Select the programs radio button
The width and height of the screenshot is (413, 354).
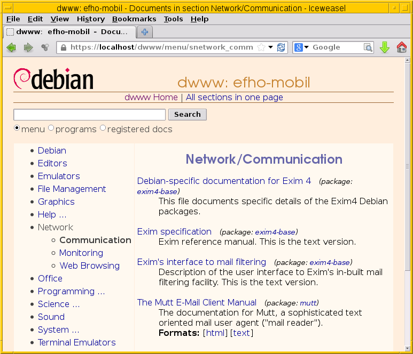51,128
